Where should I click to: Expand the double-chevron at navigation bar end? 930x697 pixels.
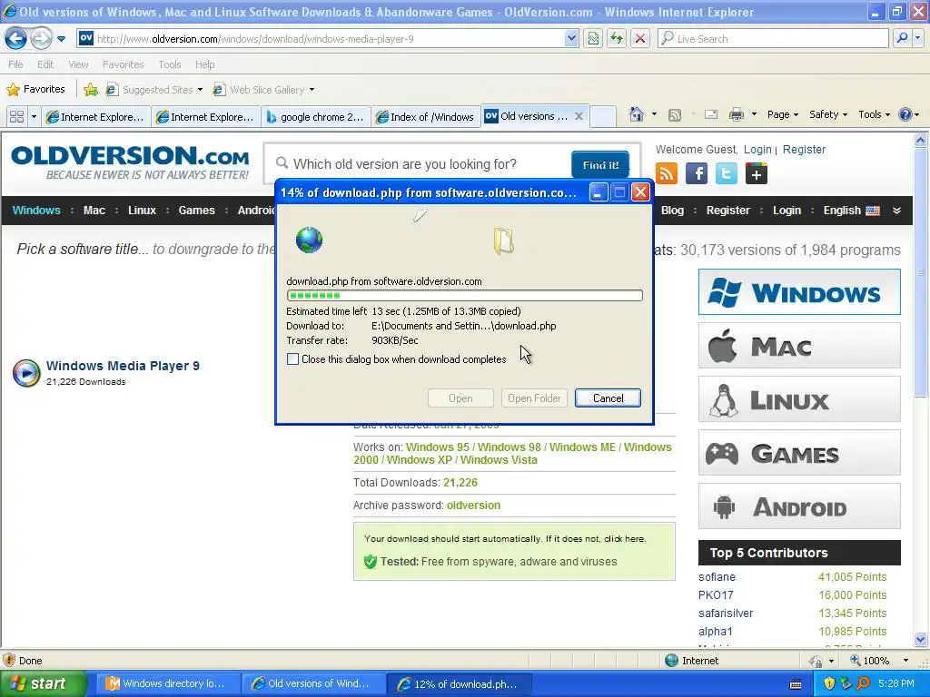pyautogui.click(x=896, y=211)
